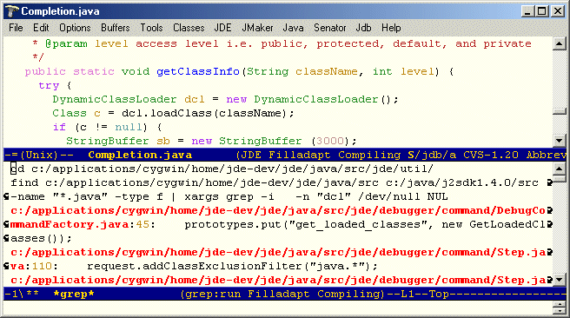Close the Completion.java window
Viewport: 570px width, 318px height.
pyautogui.click(x=558, y=11)
